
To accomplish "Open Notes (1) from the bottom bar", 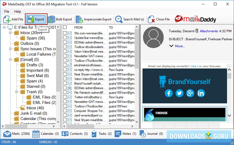I will point(125,134).
